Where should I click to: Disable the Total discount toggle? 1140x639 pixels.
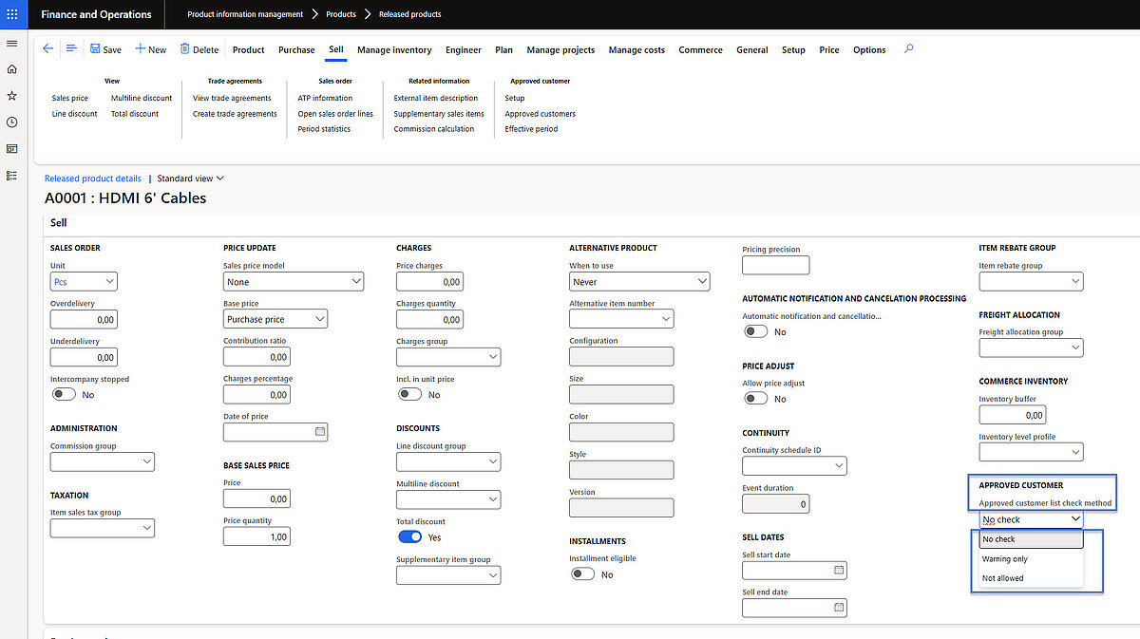pos(408,537)
